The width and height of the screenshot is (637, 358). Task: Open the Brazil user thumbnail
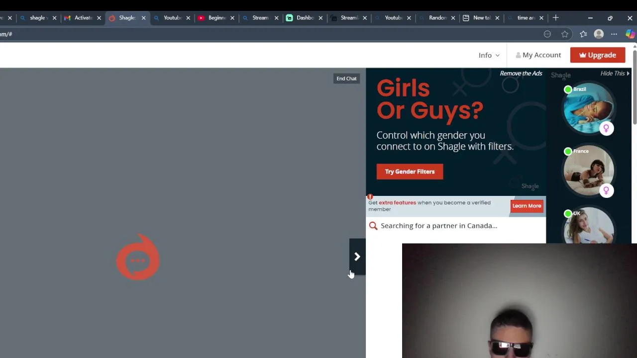[588, 109]
